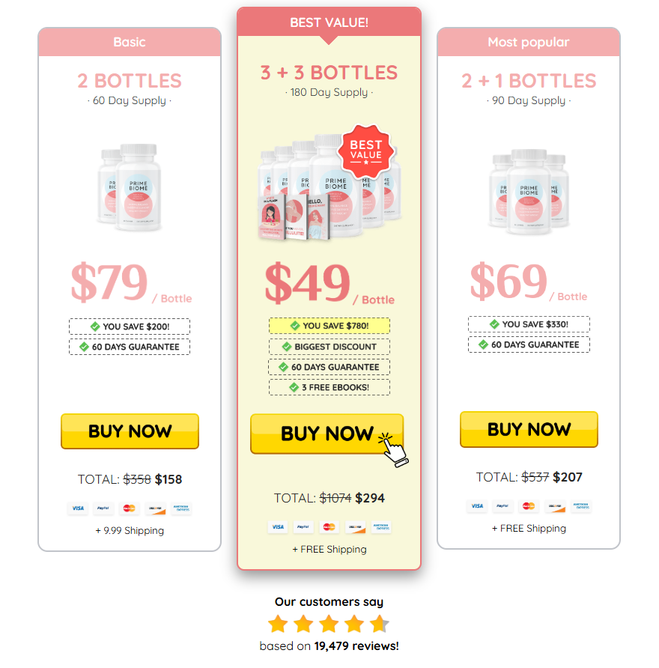The image size is (659, 668).
Task: Click the red Best Value badge on bottles
Action: [366, 152]
